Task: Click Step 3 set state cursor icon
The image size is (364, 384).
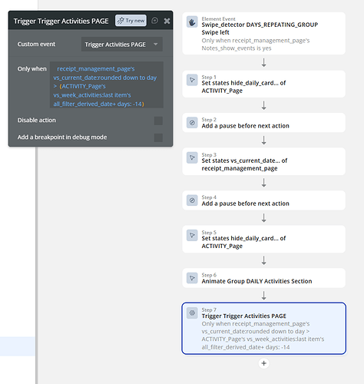Action: pyautogui.click(x=192, y=157)
